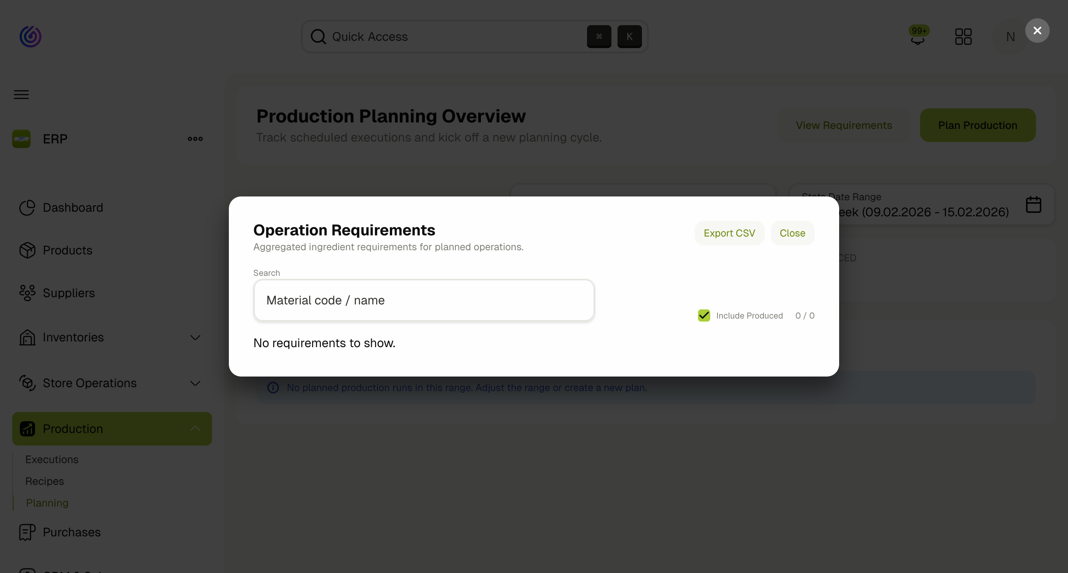Open the calendar icon for date range

coord(1034,204)
